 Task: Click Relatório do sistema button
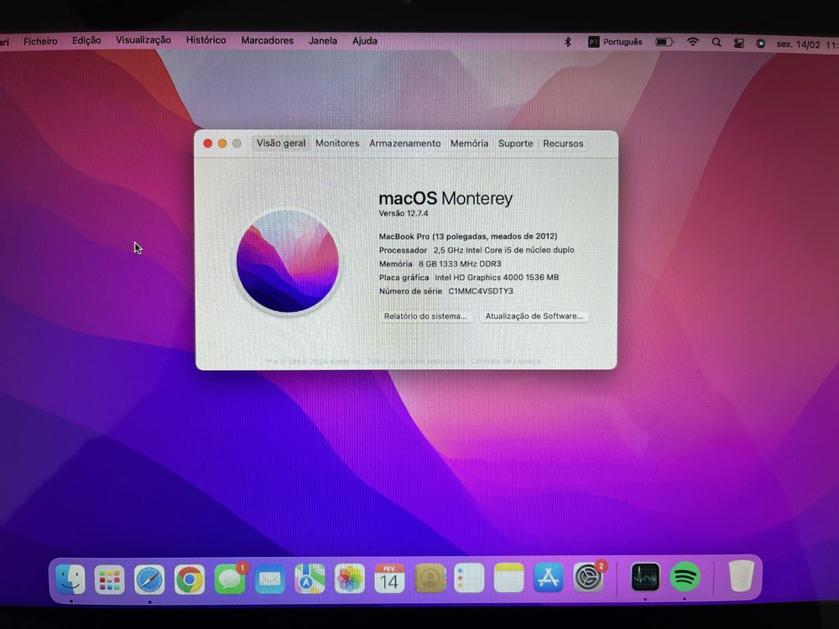point(425,316)
